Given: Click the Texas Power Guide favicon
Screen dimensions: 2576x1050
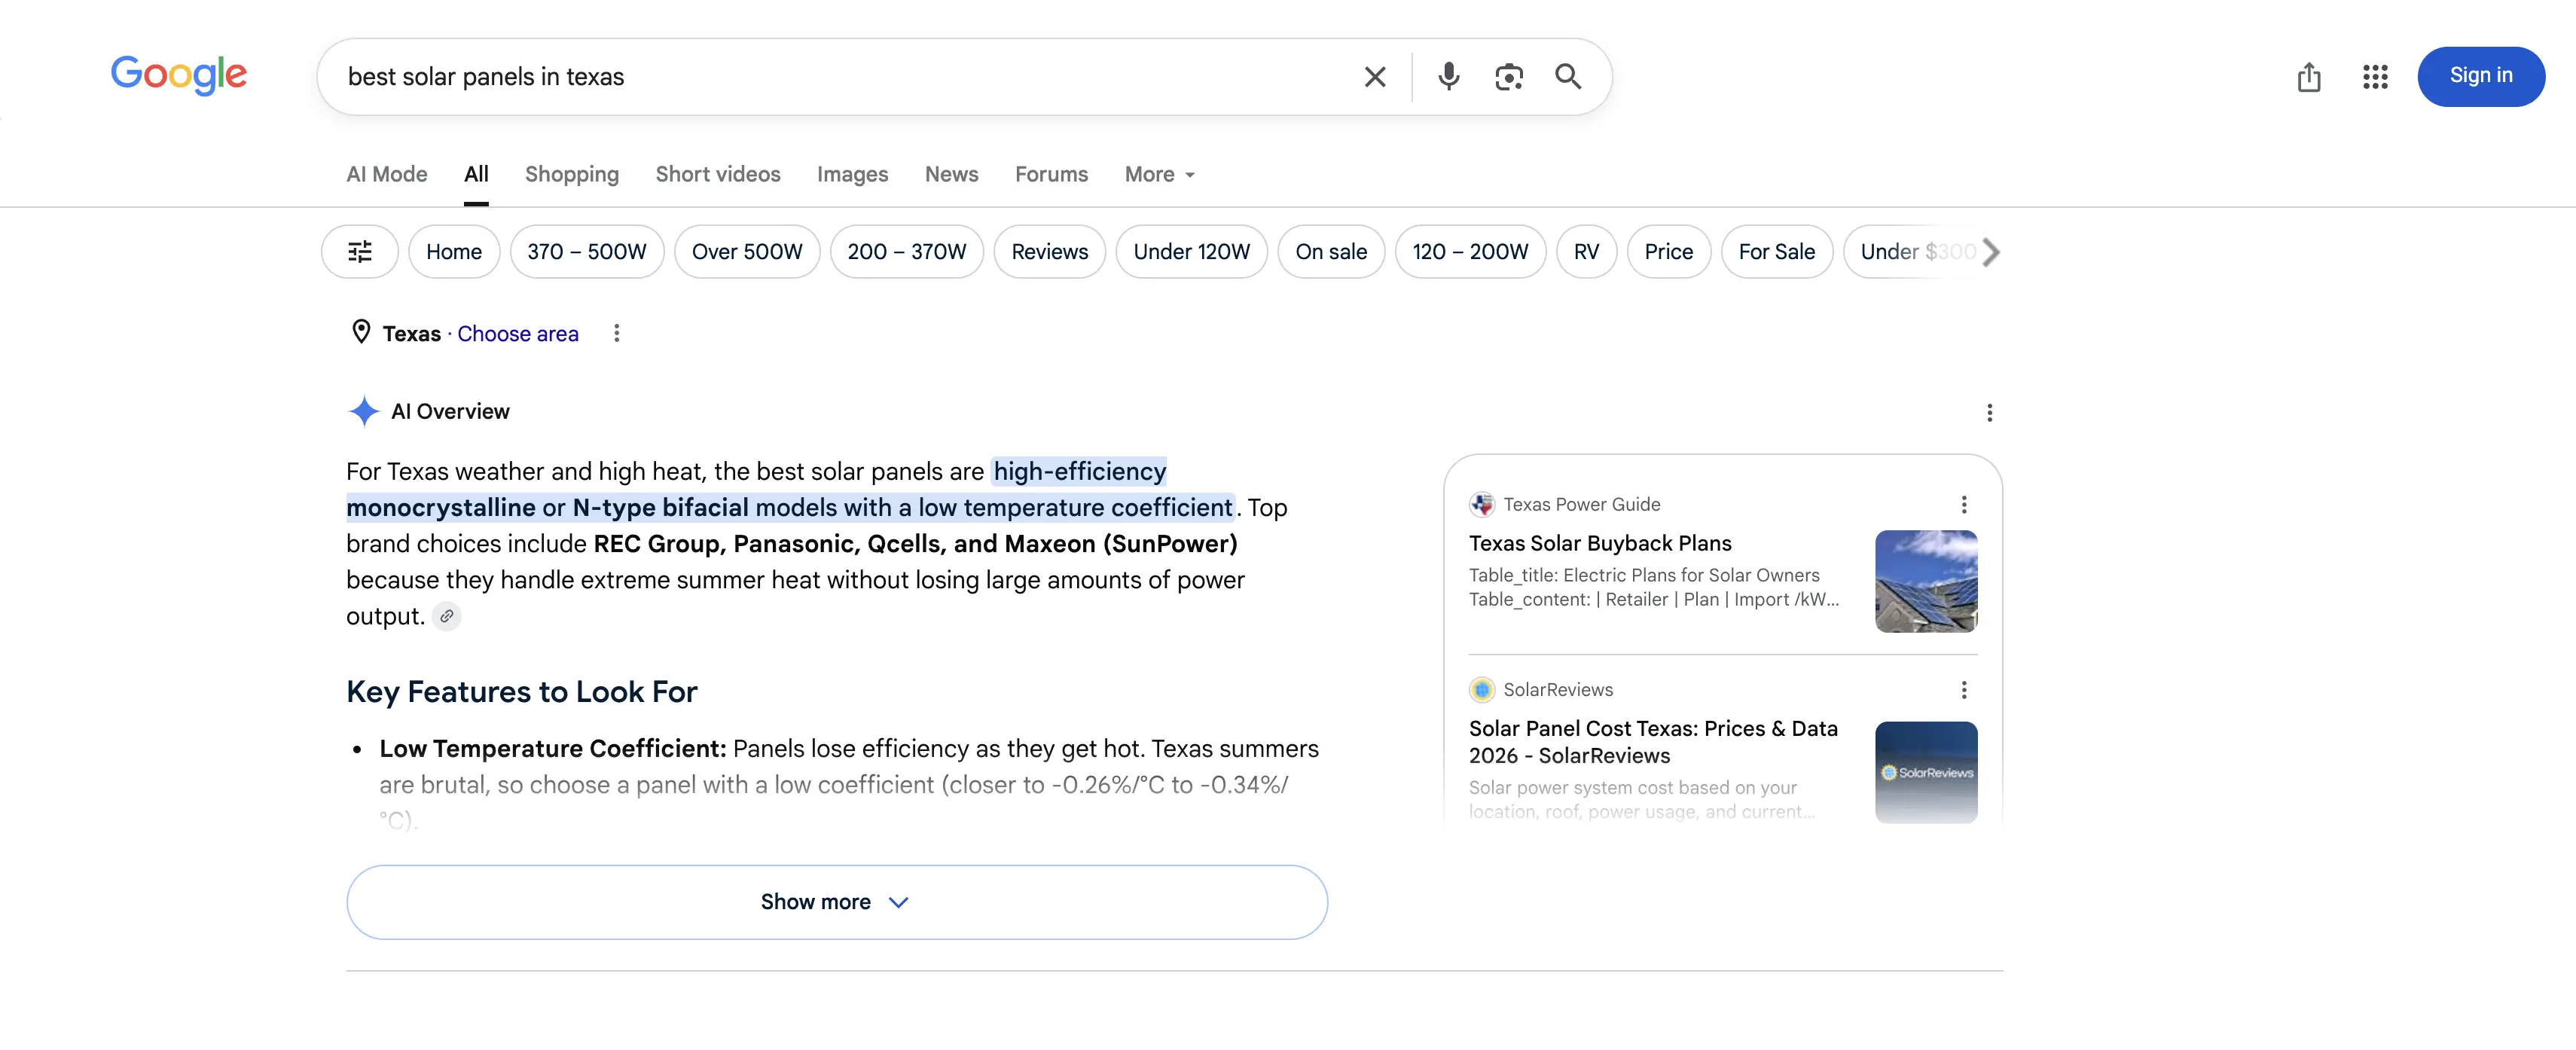Looking at the screenshot, I should [1481, 505].
